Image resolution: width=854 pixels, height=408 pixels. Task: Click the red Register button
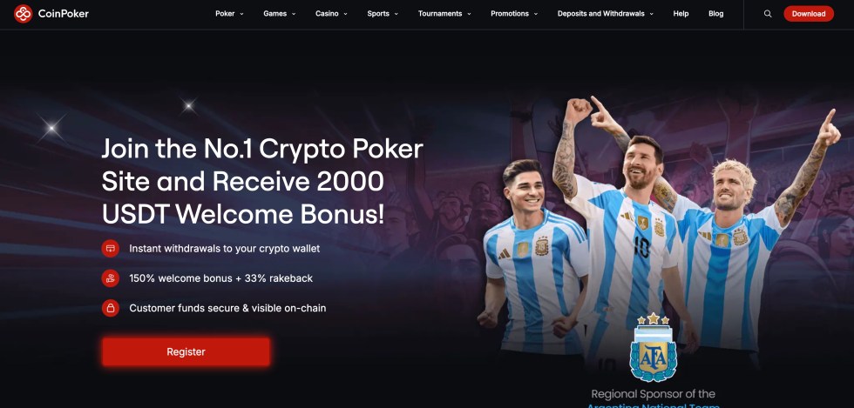coord(186,352)
